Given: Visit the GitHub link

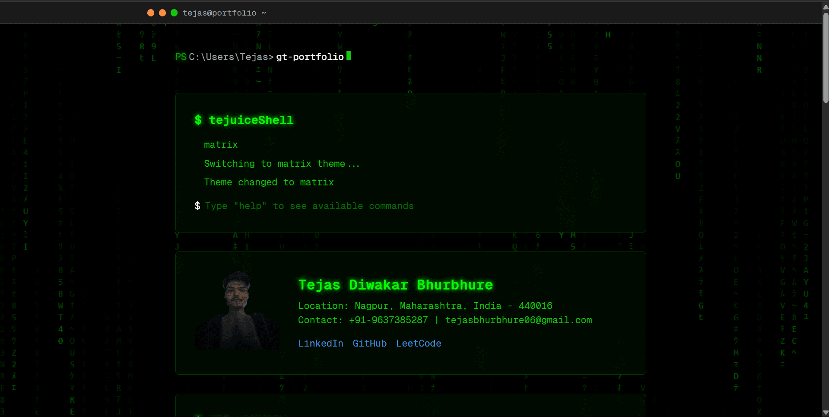Looking at the screenshot, I should (369, 344).
